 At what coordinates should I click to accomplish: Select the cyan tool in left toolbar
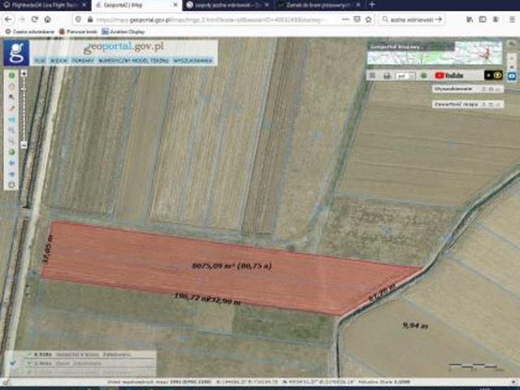click(x=11, y=119)
